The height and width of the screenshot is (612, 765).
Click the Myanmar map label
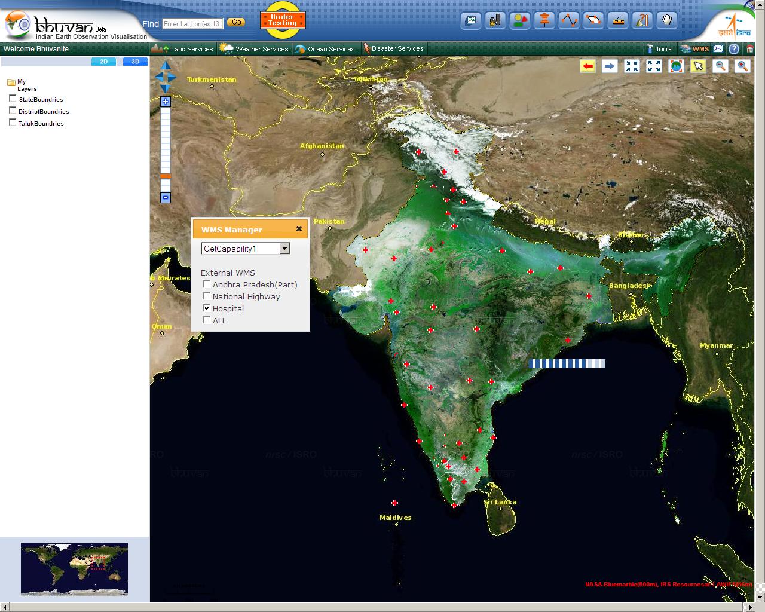(717, 345)
